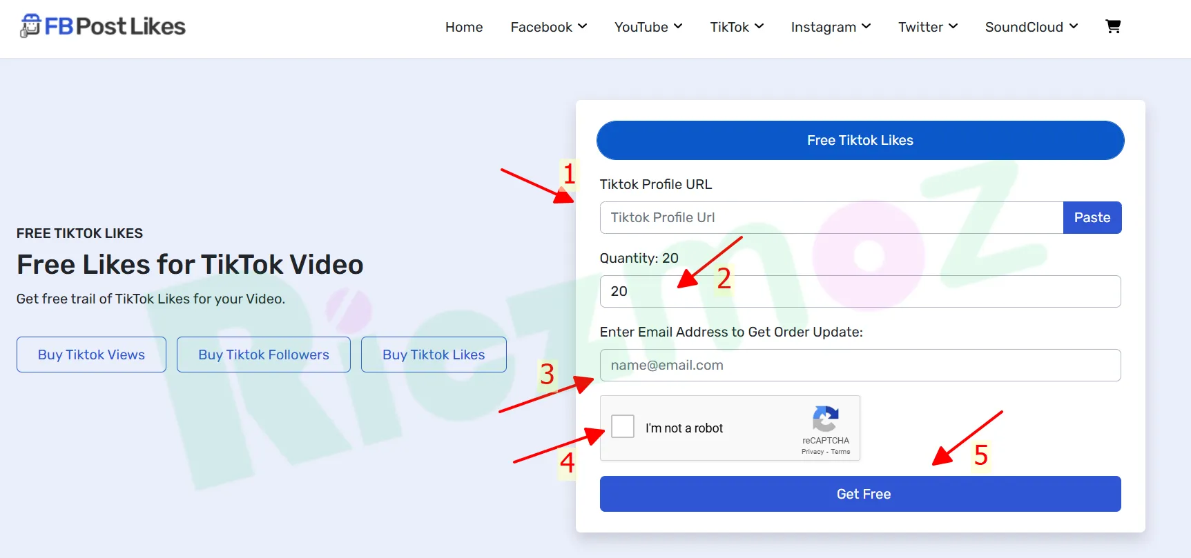Expand the TikTok dropdown menu

click(737, 27)
